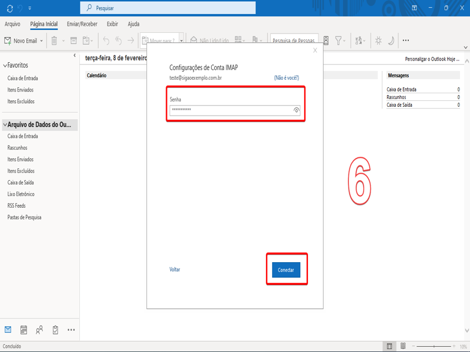Viewport: 470px width, 352px height.
Task: Open the Quick Access Toolbar customize arrow
Action: tap(30, 8)
